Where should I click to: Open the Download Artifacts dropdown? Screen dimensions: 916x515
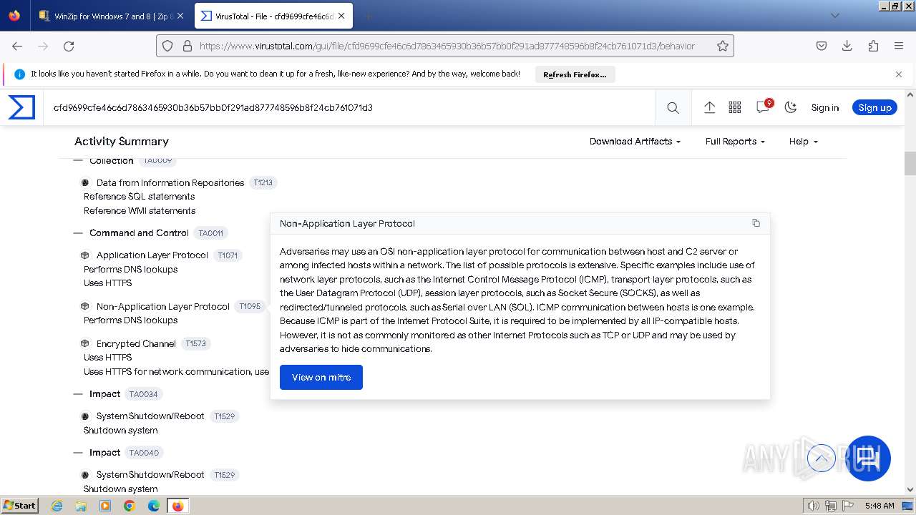pyautogui.click(x=635, y=142)
